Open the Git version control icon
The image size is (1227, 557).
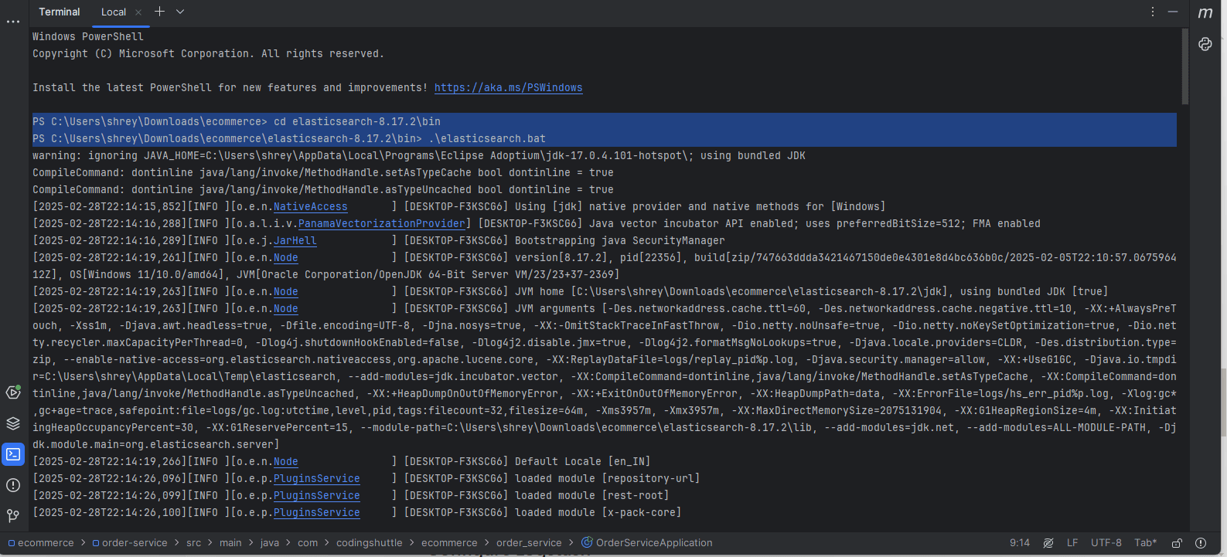tap(13, 515)
